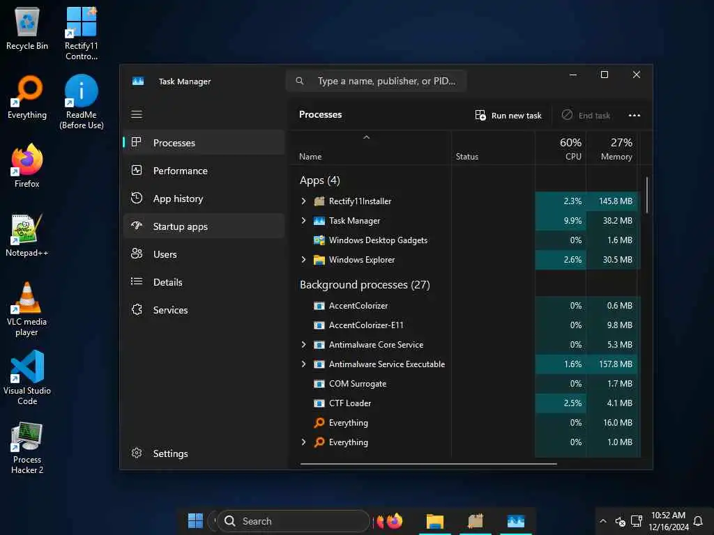
Task: Open the clock showing 10:52 AM
Action: click(x=668, y=521)
